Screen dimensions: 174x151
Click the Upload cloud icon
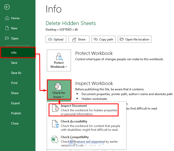(x=50, y=39)
